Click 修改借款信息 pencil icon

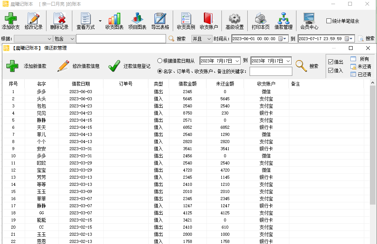click(63, 66)
